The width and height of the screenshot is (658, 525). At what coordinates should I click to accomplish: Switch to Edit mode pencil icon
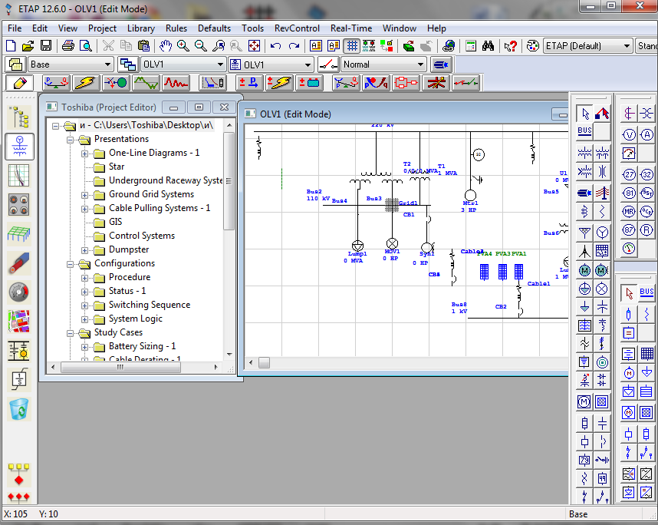tap(20, 83)
